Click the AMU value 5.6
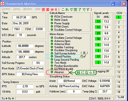The height and width of the screenshot is (101, 128). coord(106,27)
